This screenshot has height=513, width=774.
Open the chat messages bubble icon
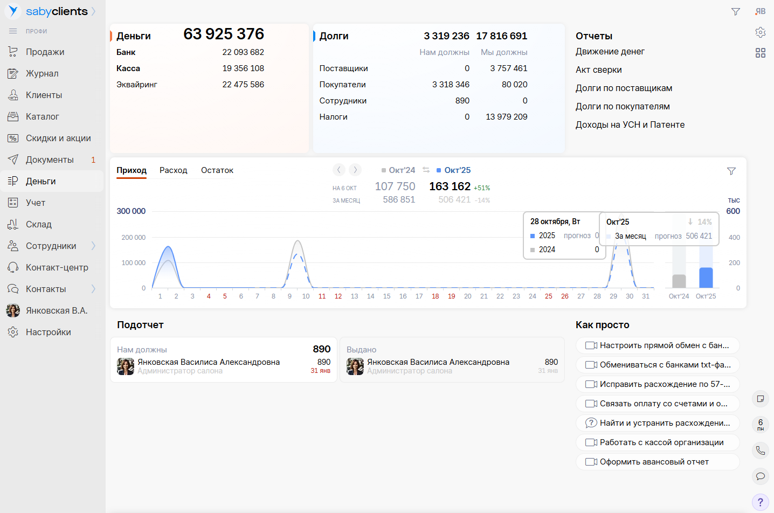pos(761,476)
